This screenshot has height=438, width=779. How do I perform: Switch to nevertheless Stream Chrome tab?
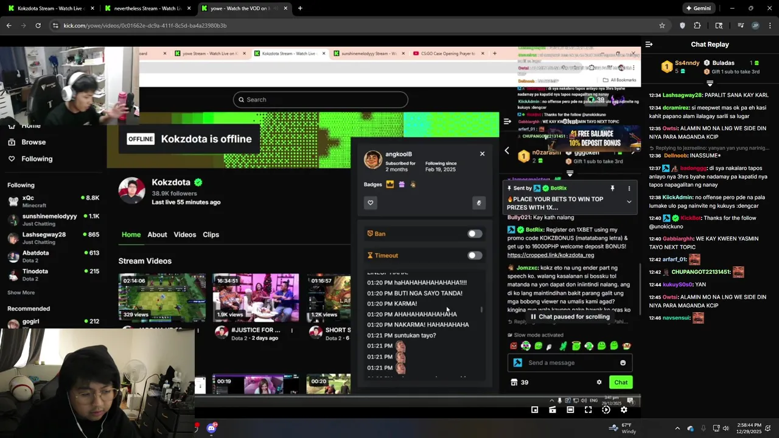pos(147,9)
